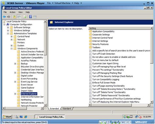
Task: Click the Show/Hide action pane icon
Action: click(35, 17)
